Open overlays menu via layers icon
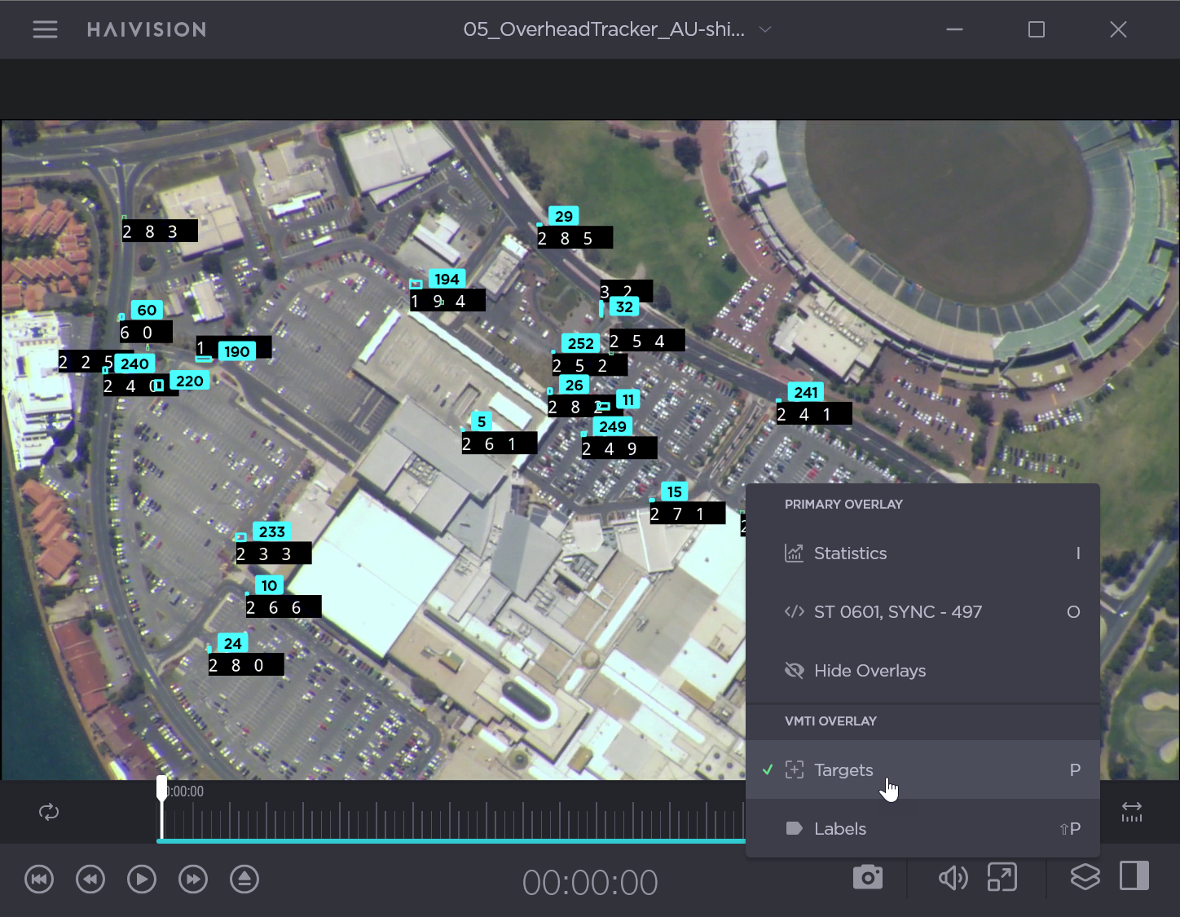The width and height of the screenshot is (1180, 917). pos(1085,877)
